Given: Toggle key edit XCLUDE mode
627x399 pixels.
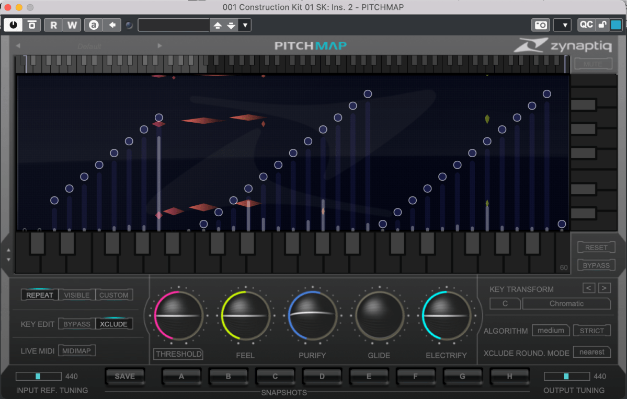Looking at the screenshot, I should coord(113,324).
